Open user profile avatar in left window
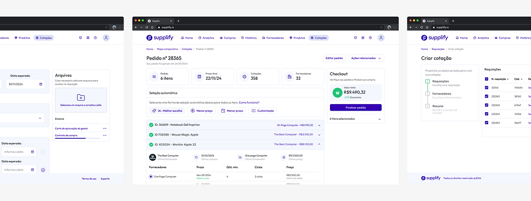 106,38
